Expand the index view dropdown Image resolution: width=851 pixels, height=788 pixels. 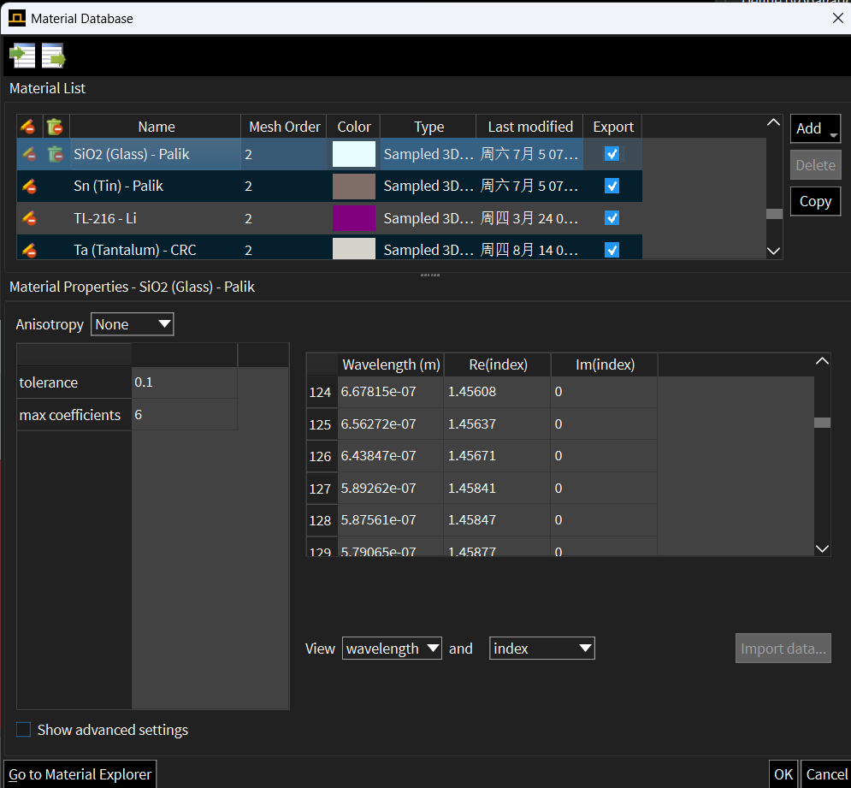point(541,649)
